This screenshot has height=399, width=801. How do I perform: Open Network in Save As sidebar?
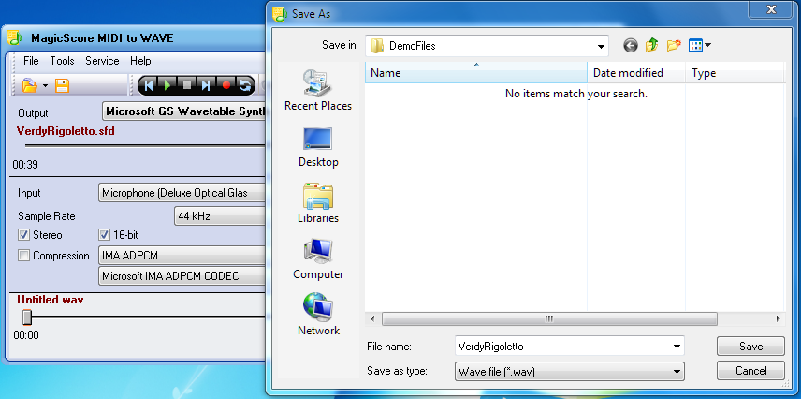318,315
